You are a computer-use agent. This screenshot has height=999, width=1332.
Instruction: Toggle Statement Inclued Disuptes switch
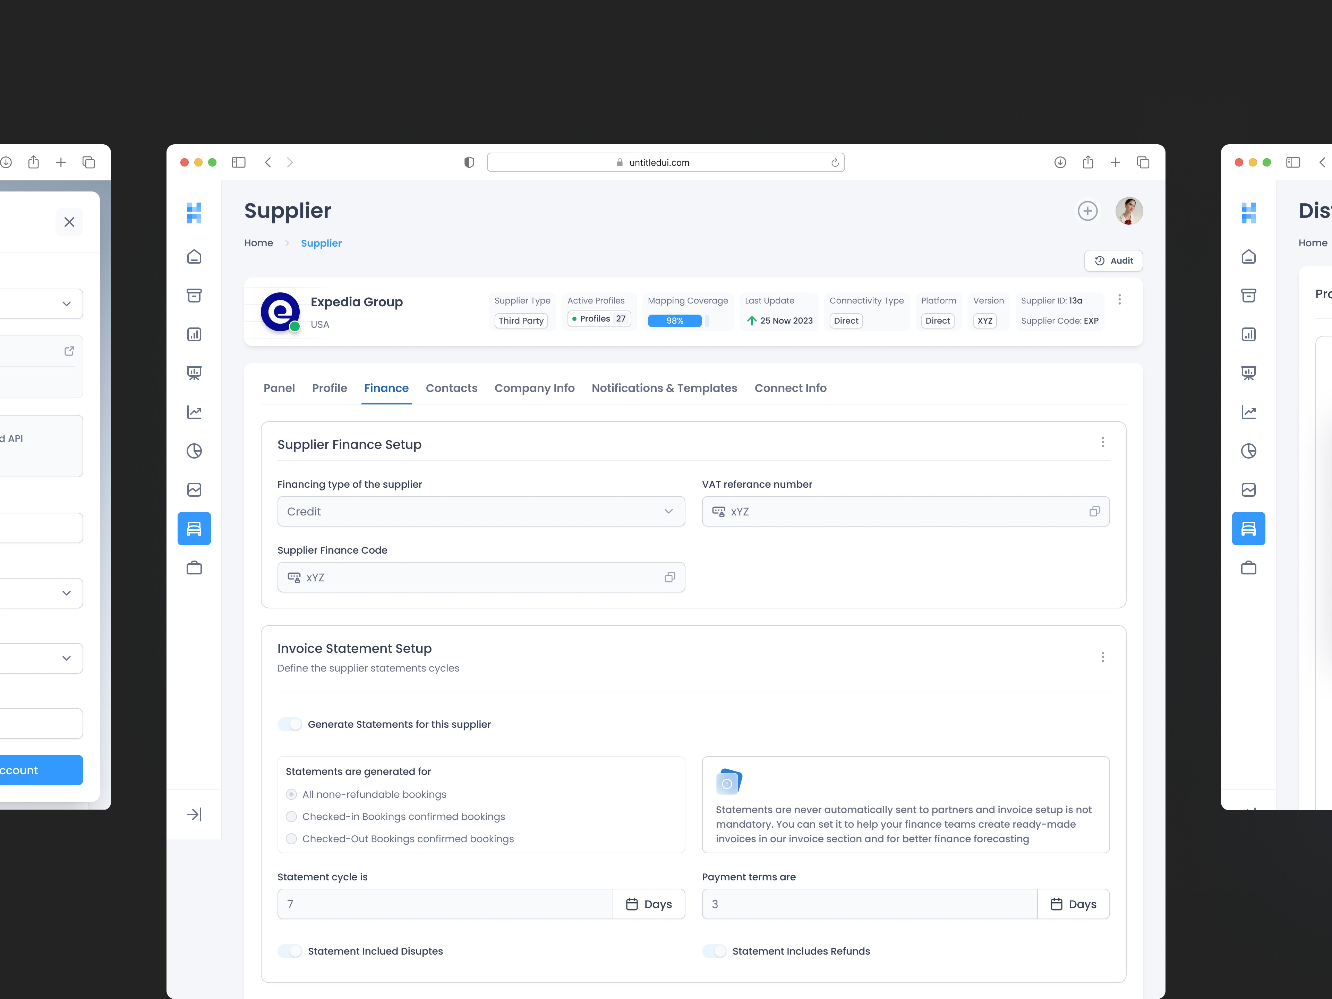(x=290, y=951)
